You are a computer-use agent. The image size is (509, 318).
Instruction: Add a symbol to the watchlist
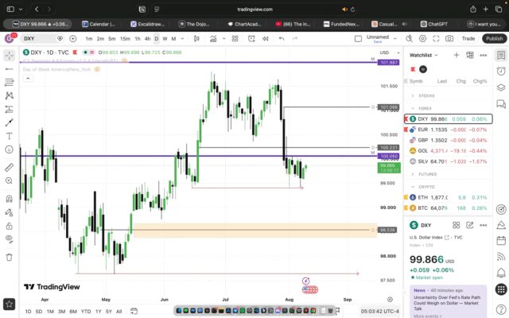(457, 55)
